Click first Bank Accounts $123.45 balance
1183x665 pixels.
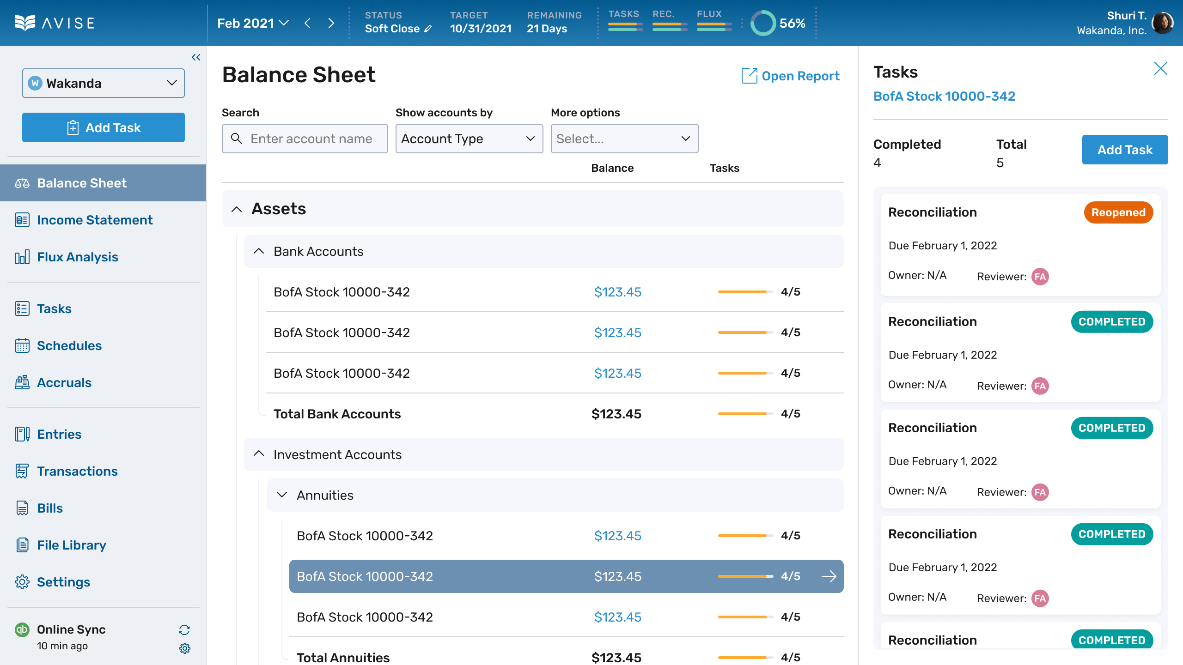617,292
